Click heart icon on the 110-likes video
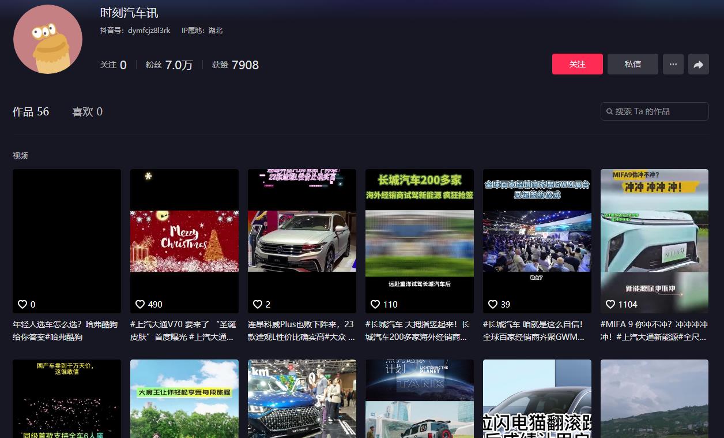Viewport: 724px width, 438px height. [375, 304]
